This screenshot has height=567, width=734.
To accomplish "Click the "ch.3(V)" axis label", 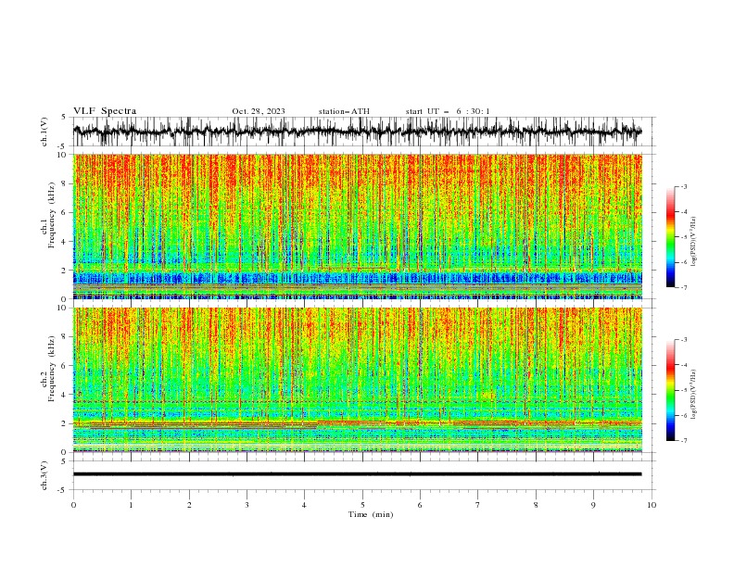I will 44,475.
